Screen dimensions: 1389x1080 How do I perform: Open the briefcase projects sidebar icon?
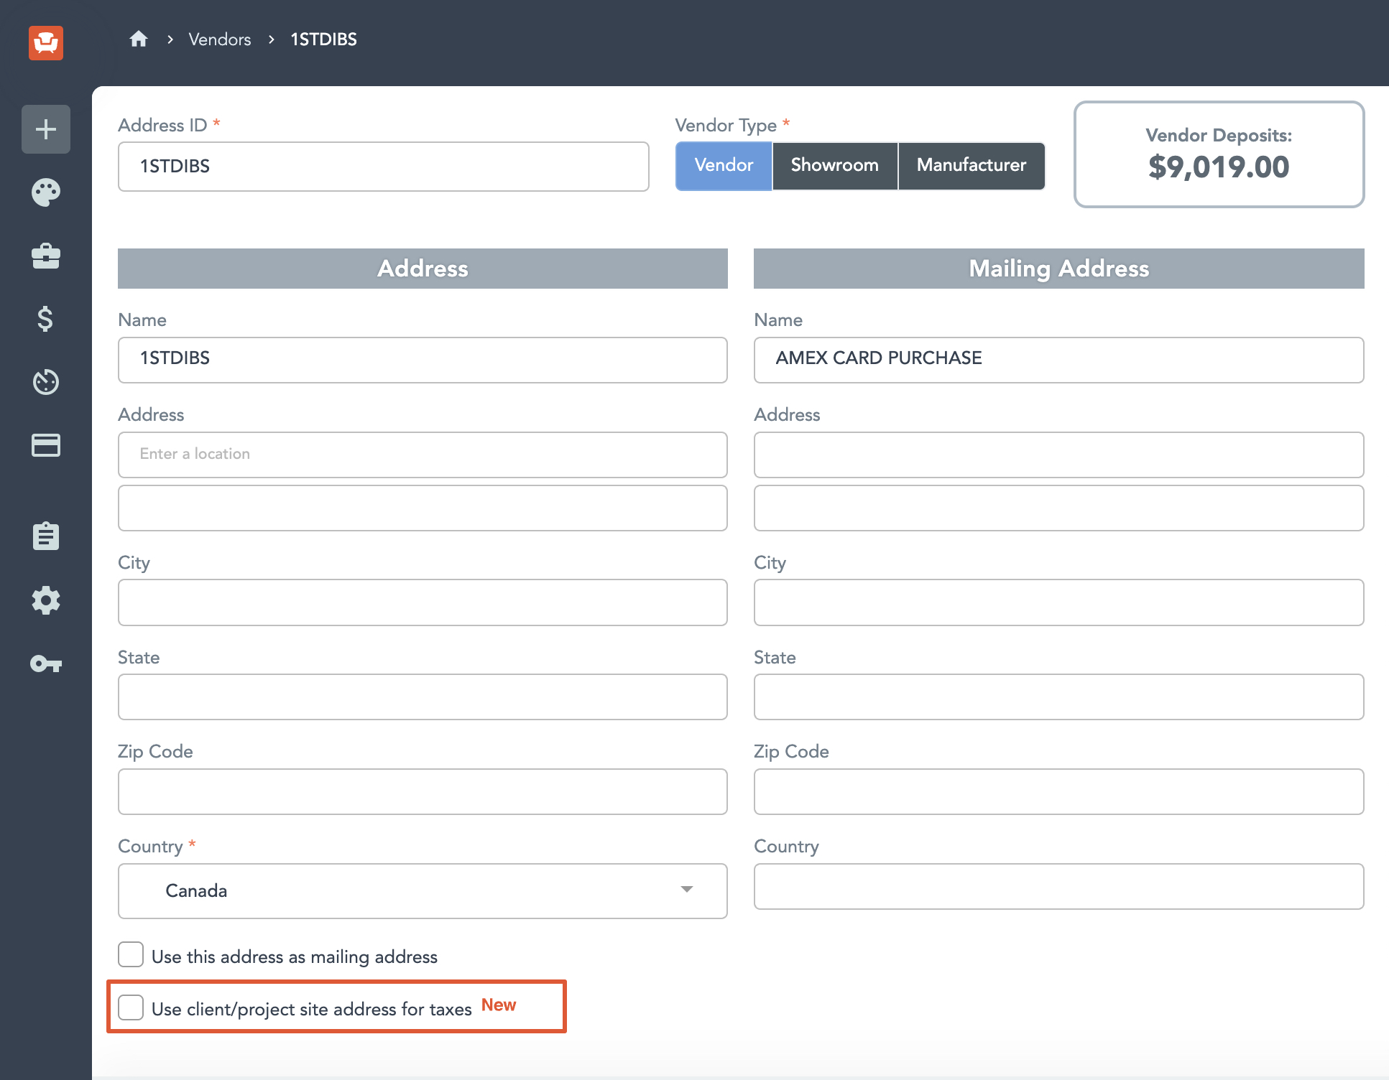[46, 256]
